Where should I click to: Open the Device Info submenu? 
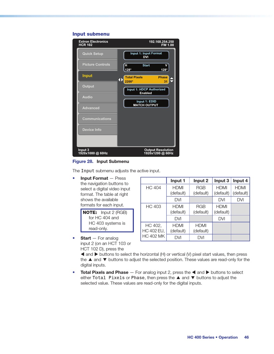pyautogui.click(x=98, y=130)
